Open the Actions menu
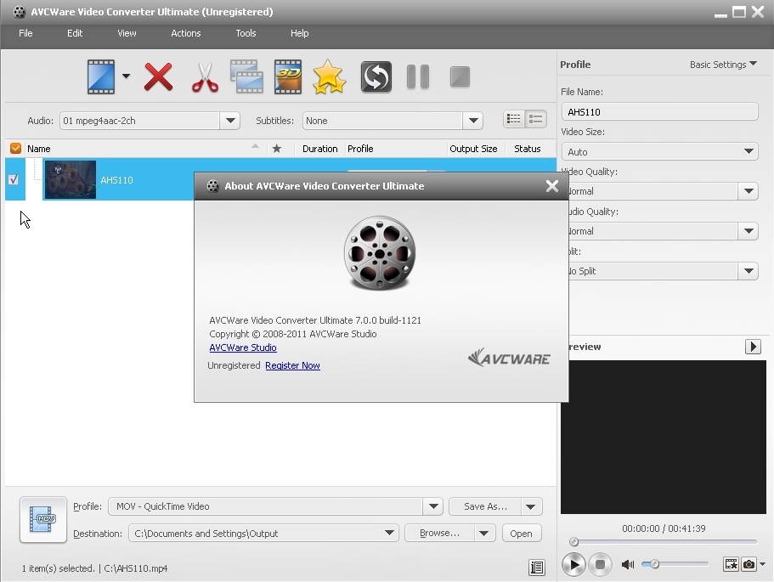Viewport: 774px width, 582px height. tap(185, 33)
